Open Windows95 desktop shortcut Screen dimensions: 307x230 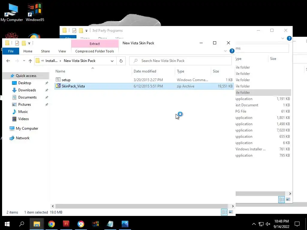pos(35,12)
